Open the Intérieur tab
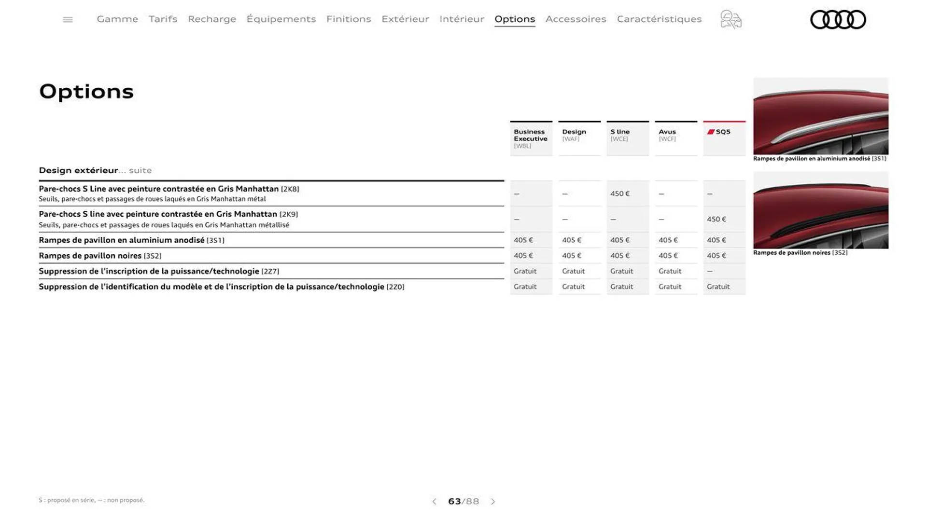Screen dimensions: 927x521 [x=462, y=19]
